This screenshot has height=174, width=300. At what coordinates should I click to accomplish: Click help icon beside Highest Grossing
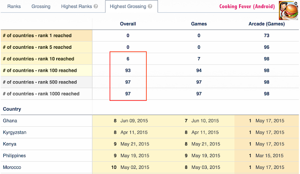tap(150, 6)
